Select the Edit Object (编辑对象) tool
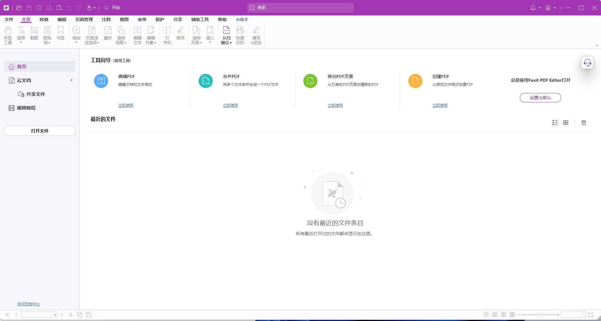The image size is (601, 321). coord(151,35)
